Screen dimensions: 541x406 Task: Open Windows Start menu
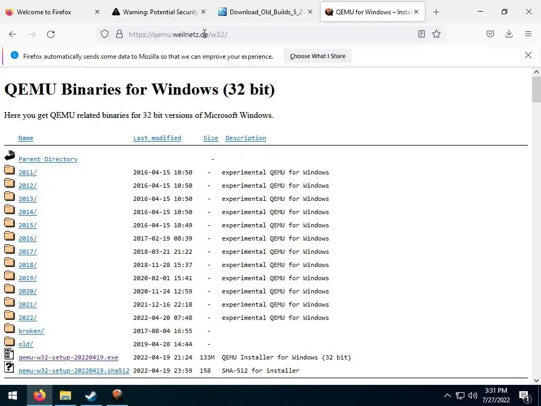tap(13, 395)
